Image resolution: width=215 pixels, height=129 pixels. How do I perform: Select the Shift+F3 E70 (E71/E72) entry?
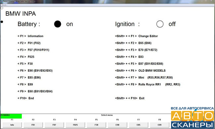(x=136, y=50)
